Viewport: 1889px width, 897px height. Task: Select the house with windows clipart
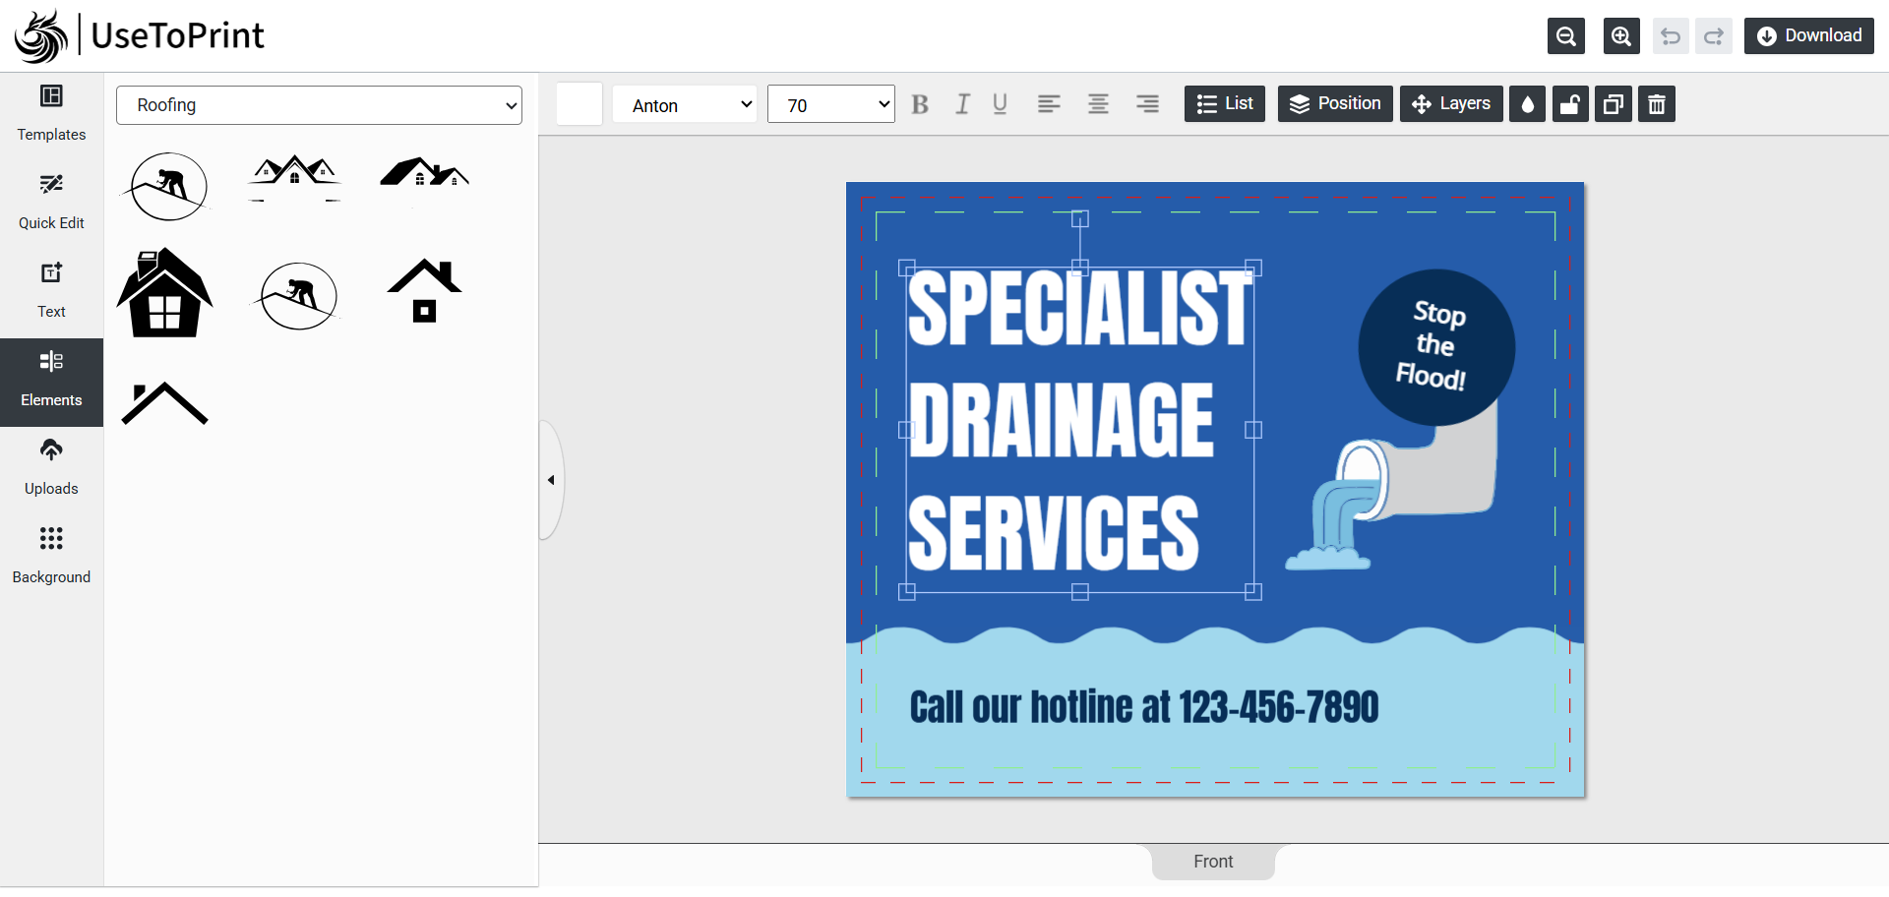[164, 294]
